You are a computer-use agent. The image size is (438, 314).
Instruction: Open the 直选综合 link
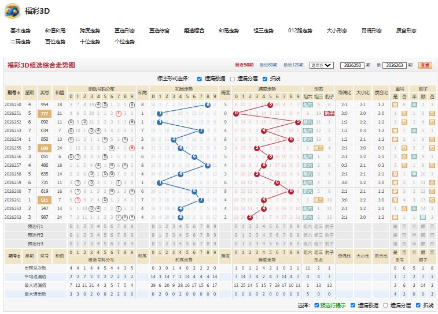pyautogui.click(x=159, y=31)
